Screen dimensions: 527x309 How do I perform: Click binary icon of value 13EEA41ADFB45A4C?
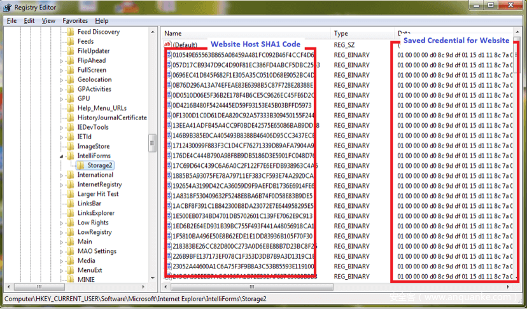point(168,125)
